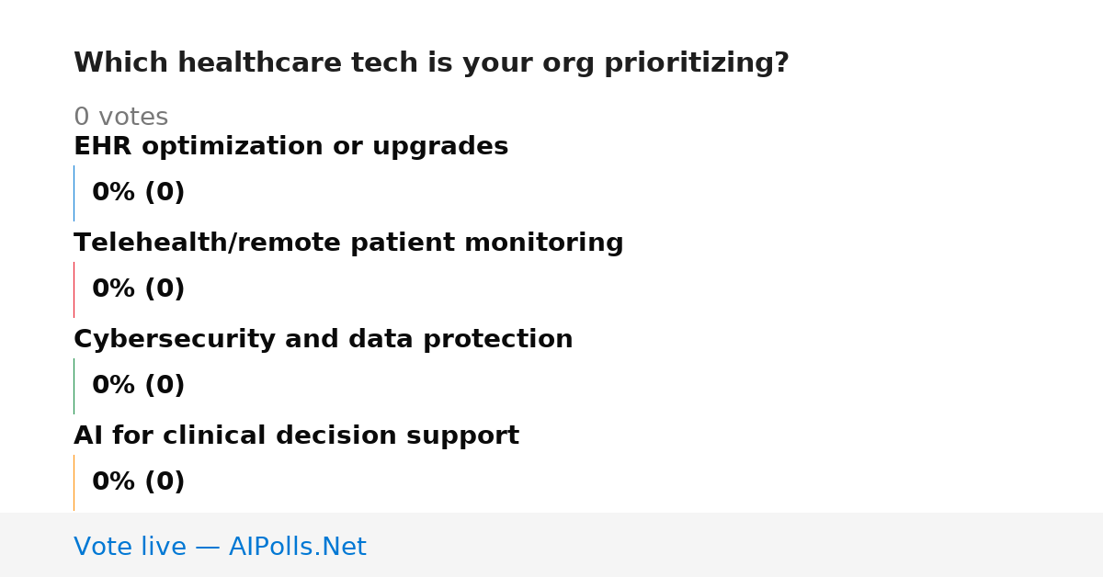Viewport: 1103px width, 577px height.
Task: Click 0% (0) result under Telehealth option
Action: (138, 289)
